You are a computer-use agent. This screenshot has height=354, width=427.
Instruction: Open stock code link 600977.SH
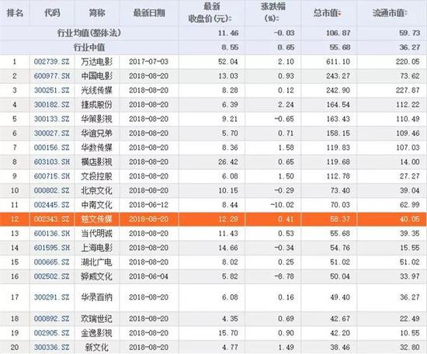tap(52, 76)
